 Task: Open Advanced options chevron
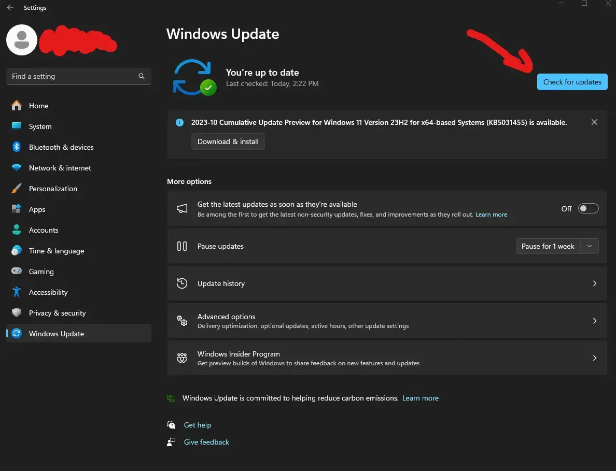[x=594, y=321]
